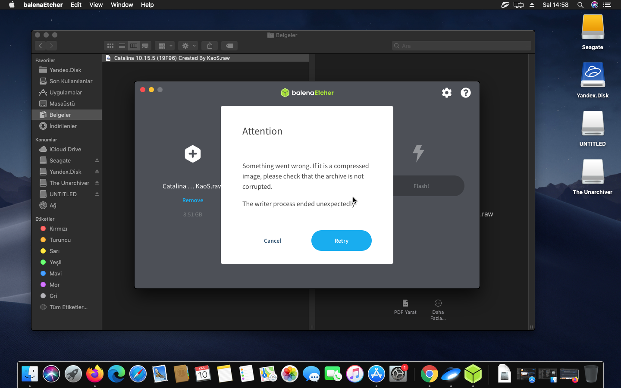Screen dimensions: 621x388
Task: Open balenaEtcher settings gear
Action: (447, 93)
